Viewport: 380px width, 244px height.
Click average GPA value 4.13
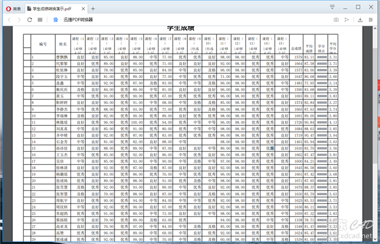click(333, 122)
